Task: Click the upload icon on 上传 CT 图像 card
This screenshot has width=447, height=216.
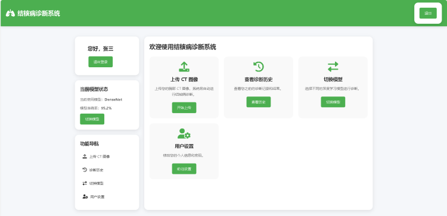Action: click(184, 67)
